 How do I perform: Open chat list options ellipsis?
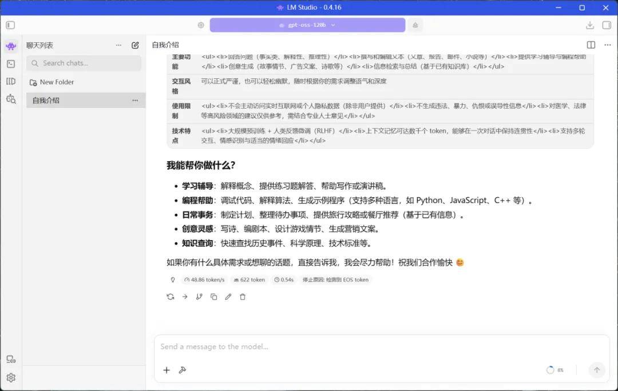click(x=118, y=45)
